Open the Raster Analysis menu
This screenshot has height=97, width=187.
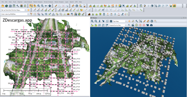(x=38, y=2)
